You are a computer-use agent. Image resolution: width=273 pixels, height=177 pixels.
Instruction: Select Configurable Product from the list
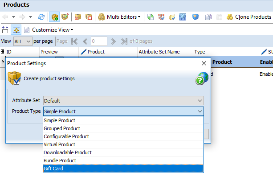pyautogui.click(x=123, y=136)
